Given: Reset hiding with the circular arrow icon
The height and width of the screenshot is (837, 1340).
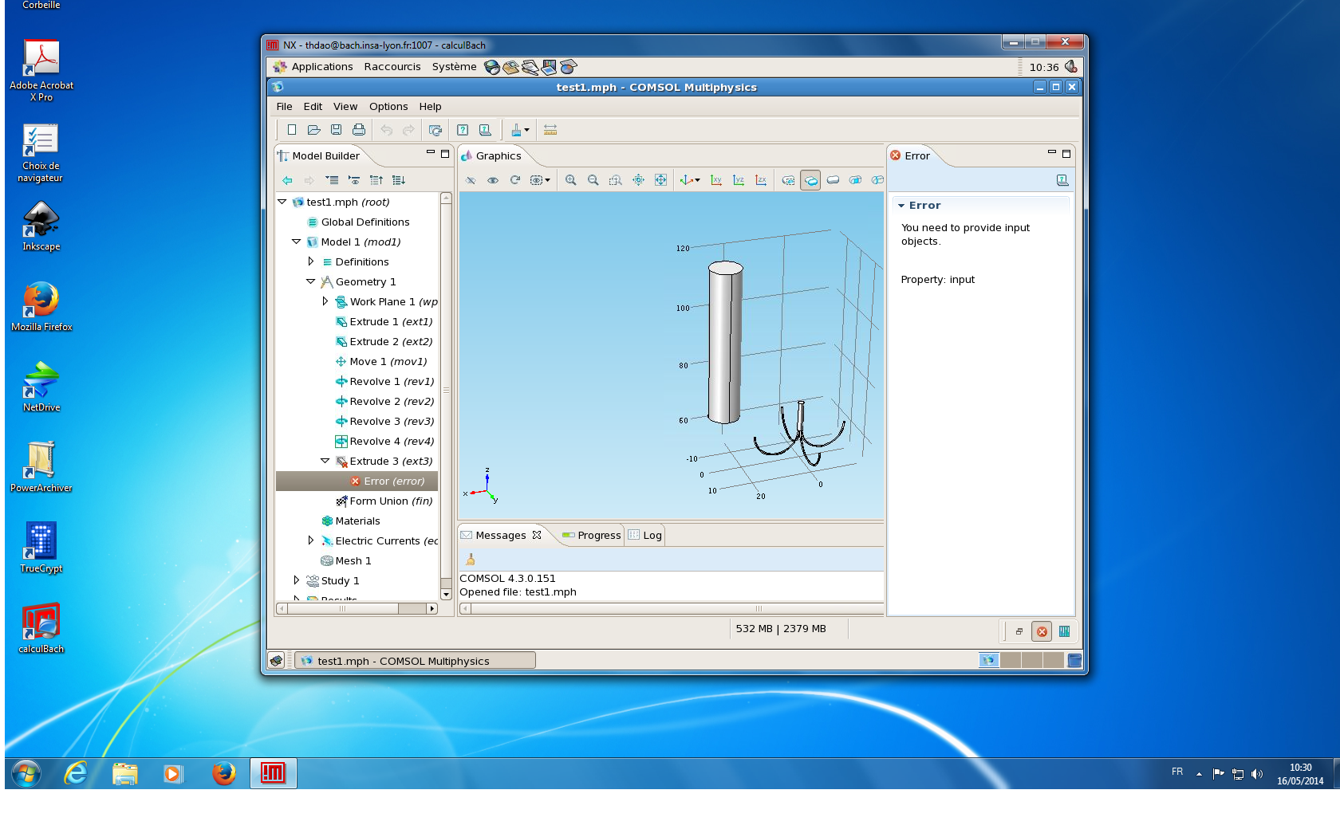Looking at the screenshot, I should (x=515, y=180).
